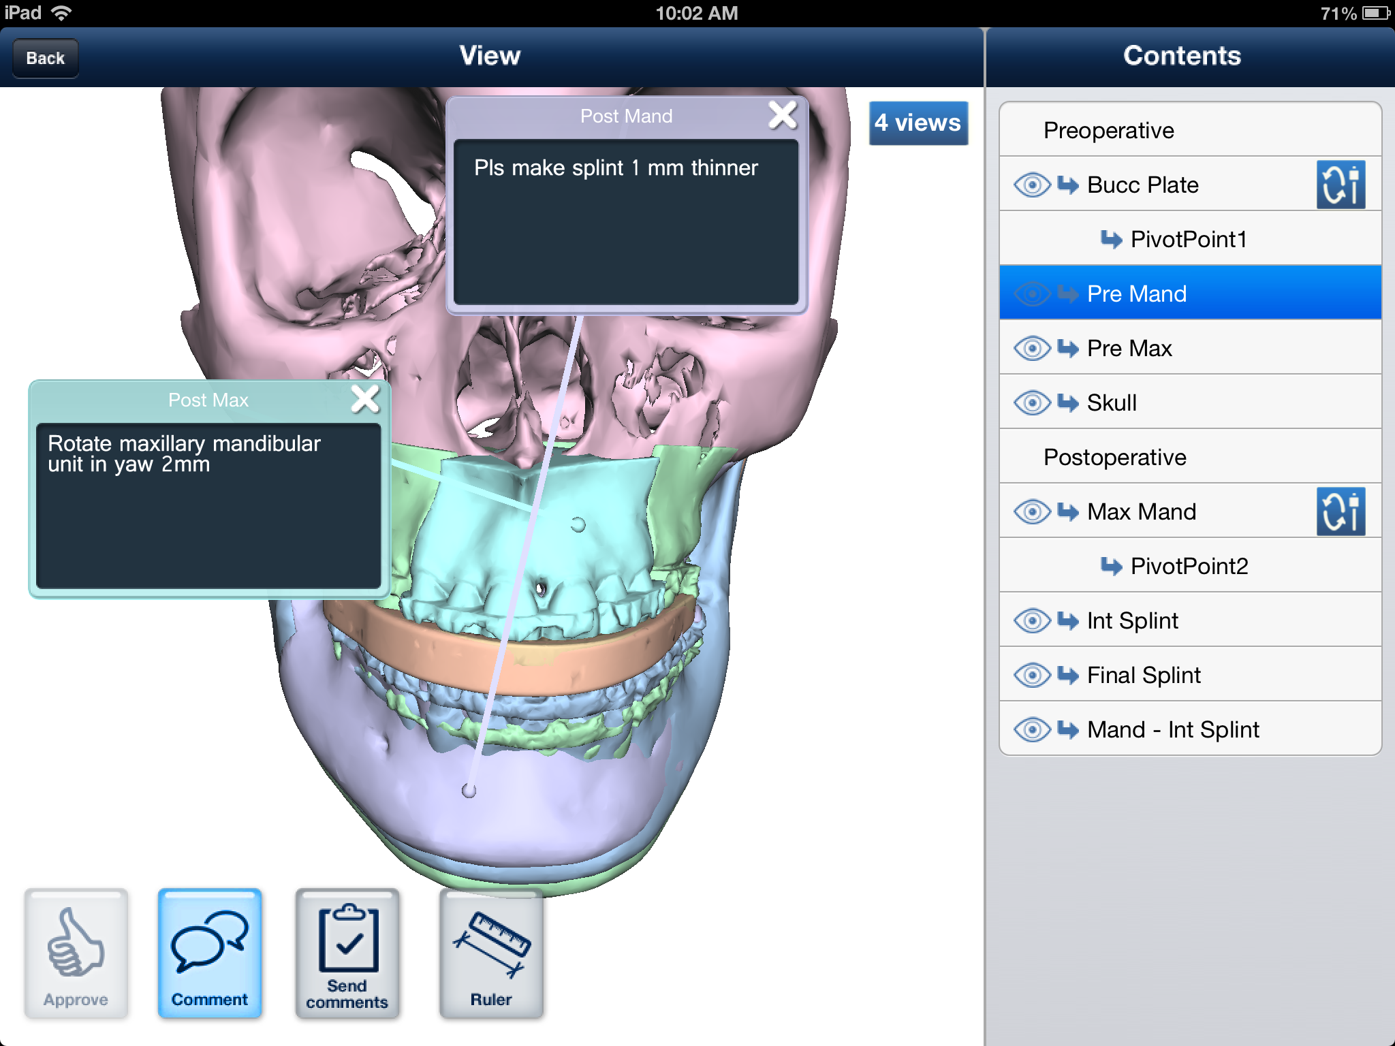
Task: Tap the Post Mand comment text field
Action: (x=625, y=222)
